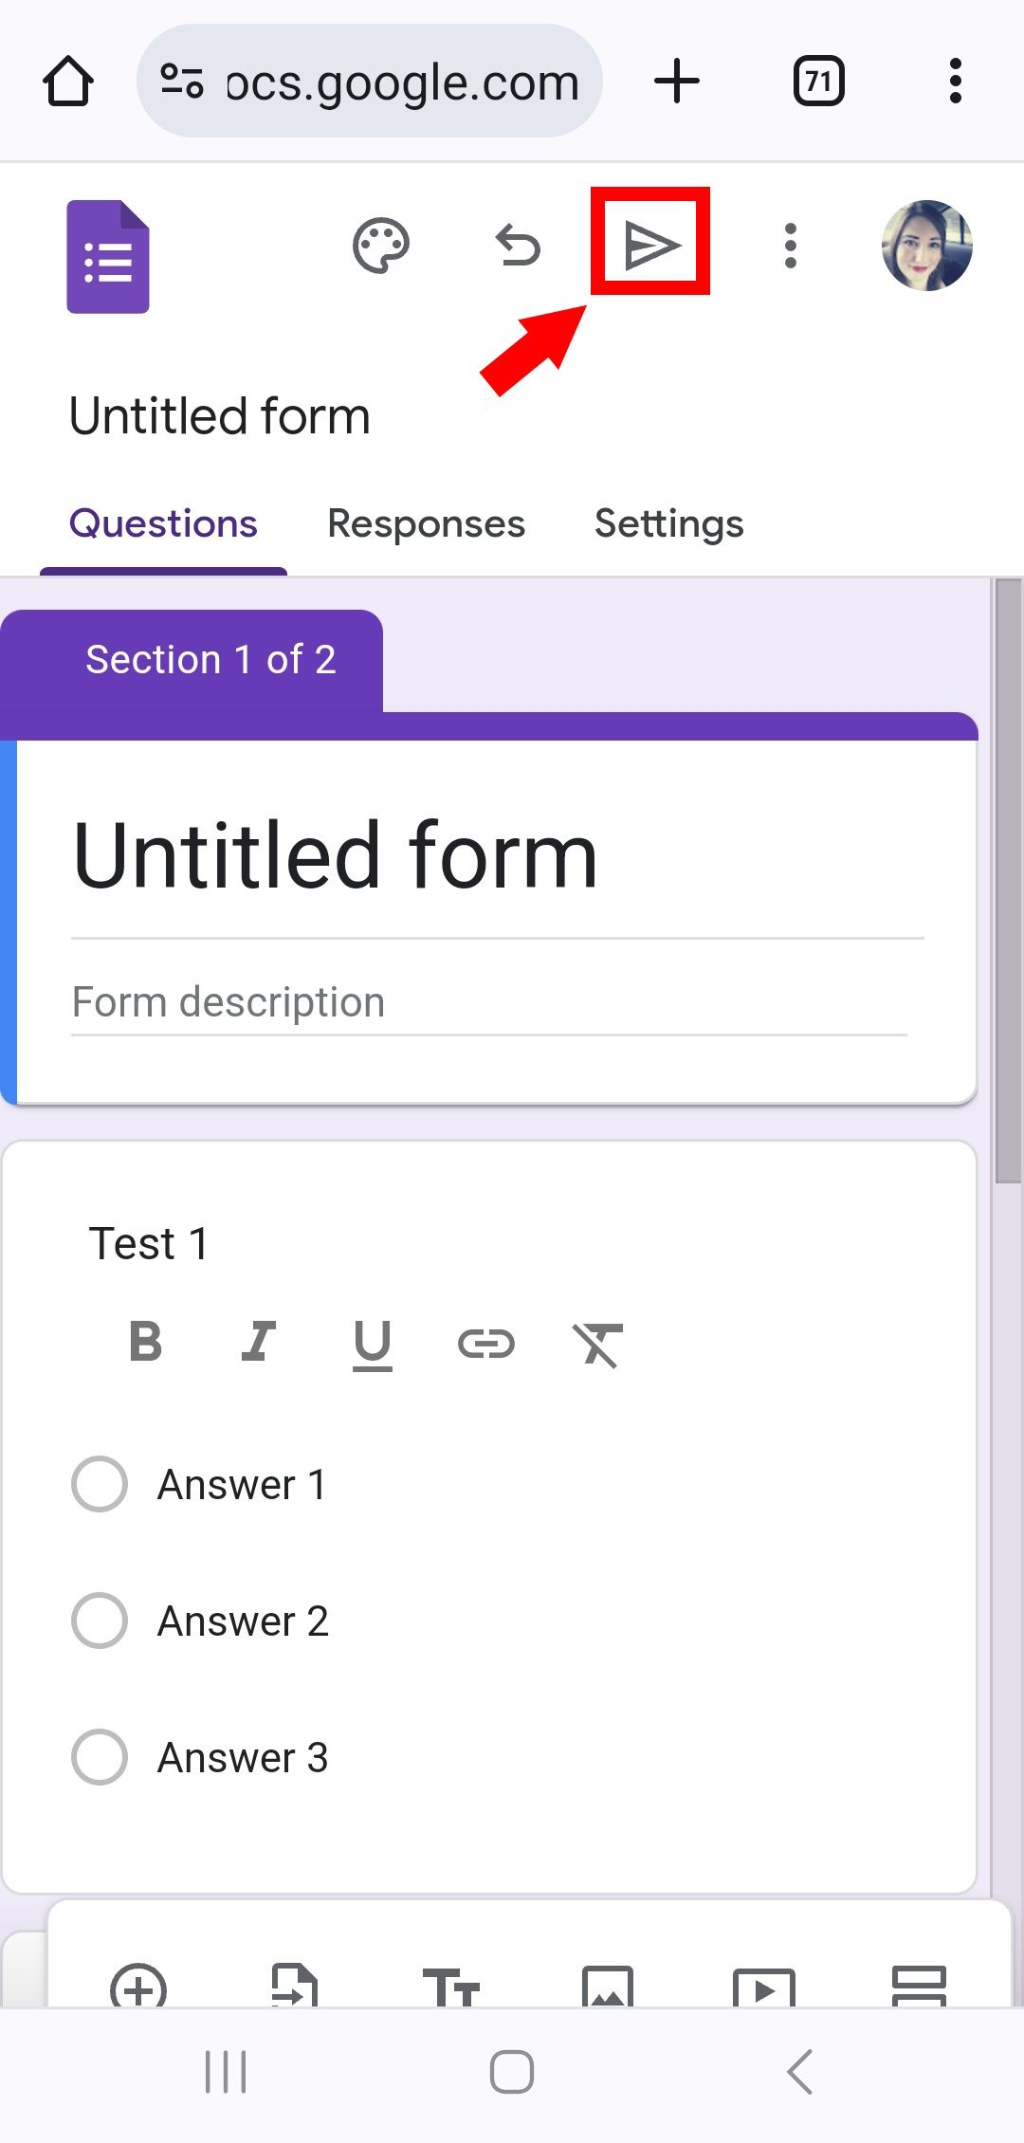Add a video to the form
1024x2143 pixels.
(x=766, y=1989)
